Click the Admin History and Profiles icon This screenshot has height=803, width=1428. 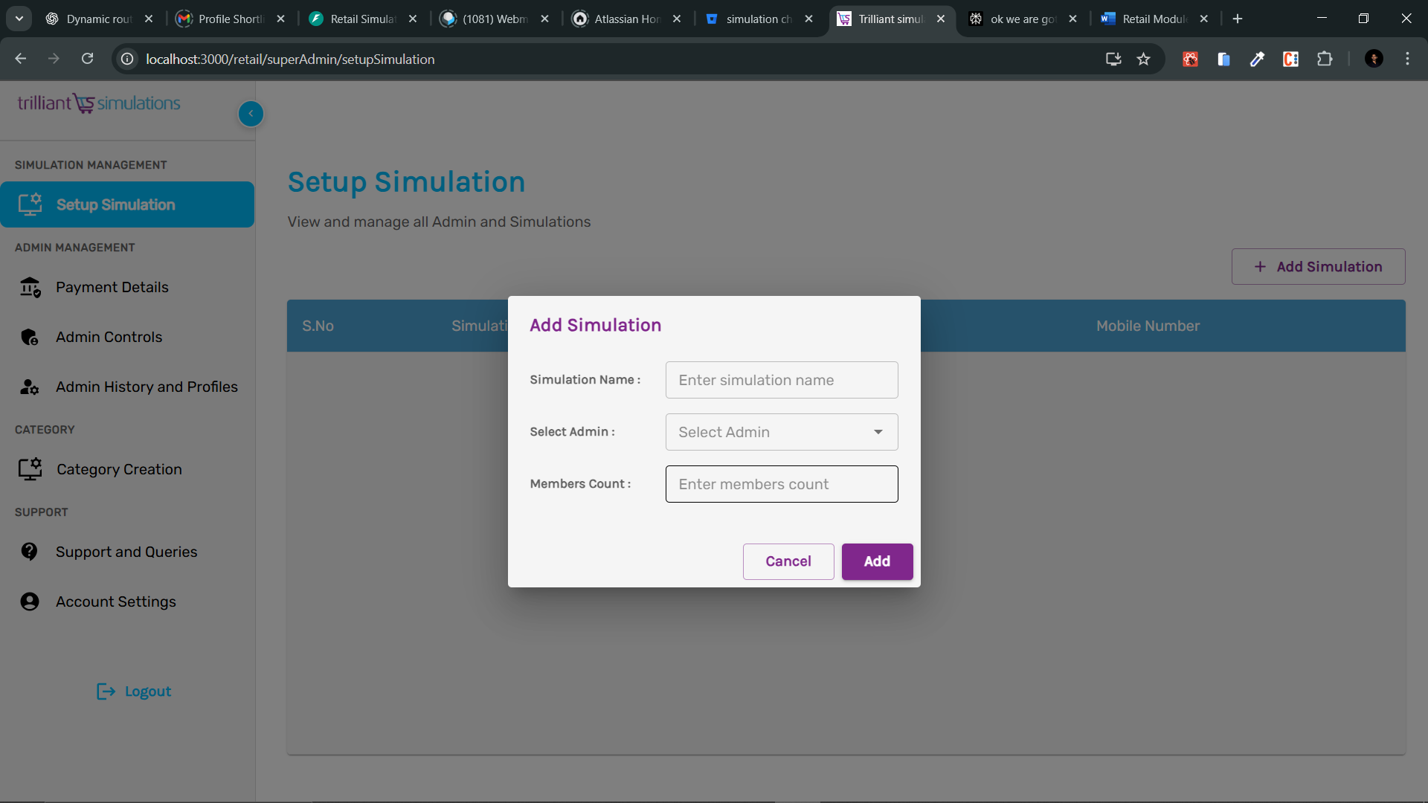pyautogui.click(x=30, y=387)
